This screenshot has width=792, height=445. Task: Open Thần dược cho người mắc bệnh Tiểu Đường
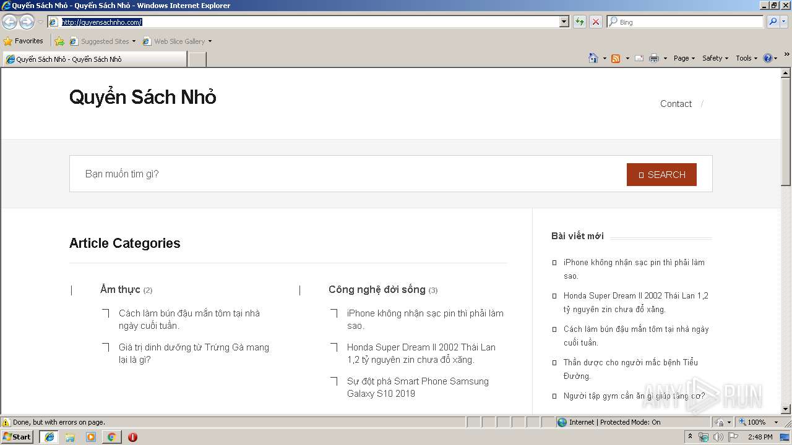[631, 369]
